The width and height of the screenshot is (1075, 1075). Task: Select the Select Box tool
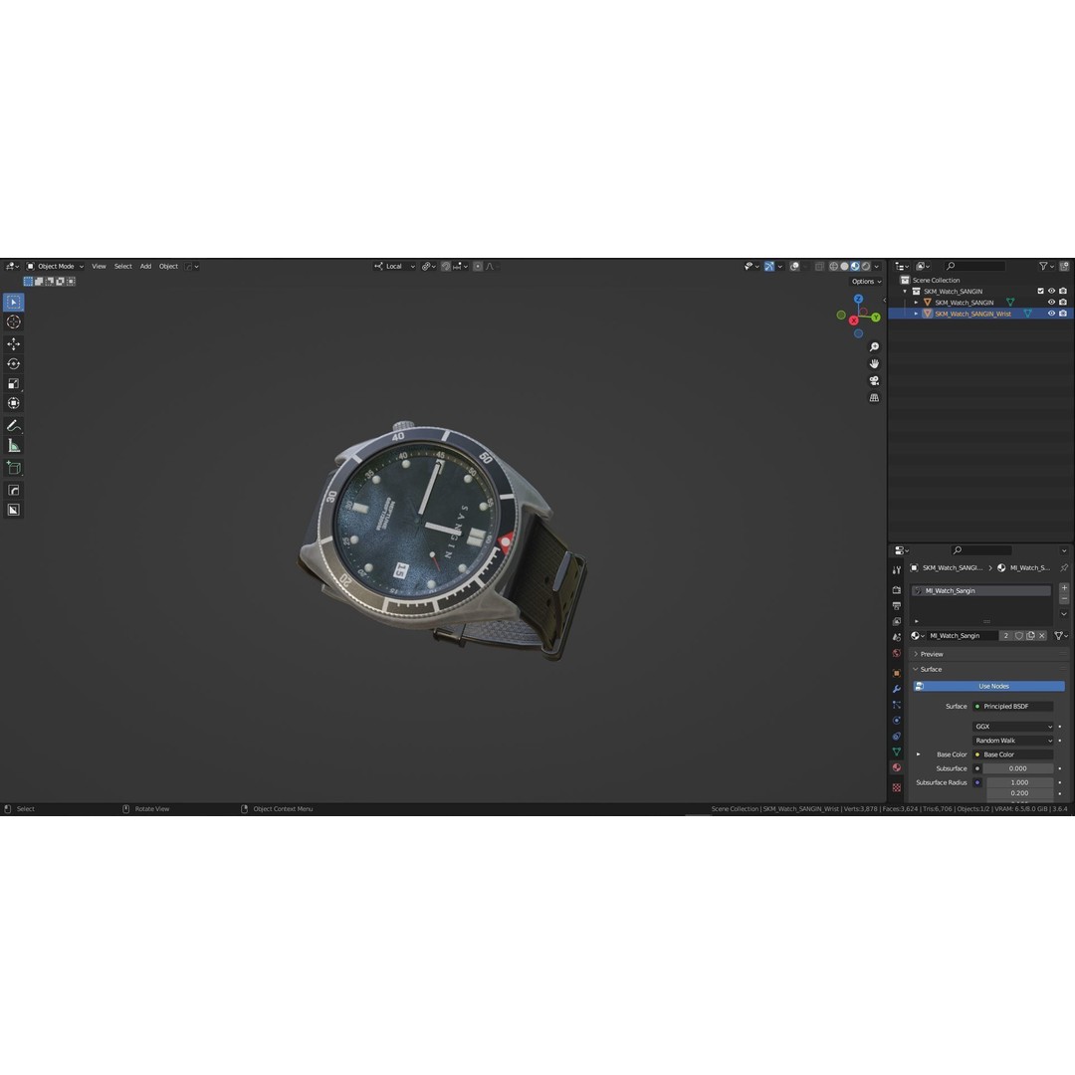tap(14, 303)
